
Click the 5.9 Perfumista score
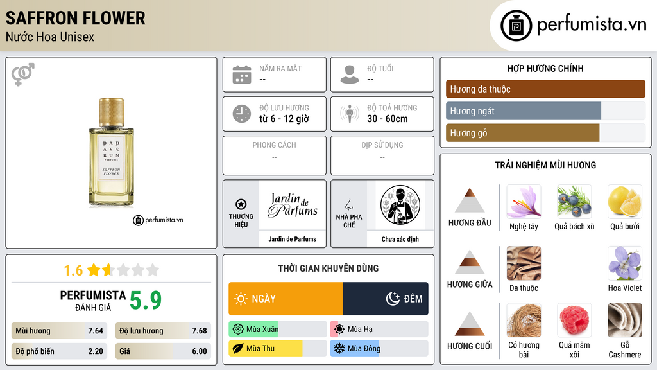point(146,301)
